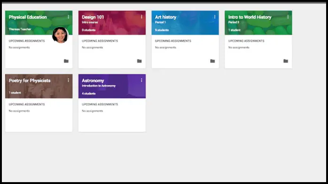Open Intro to World History's three-dot menu

pyautogui.click(x=288, y=17)
